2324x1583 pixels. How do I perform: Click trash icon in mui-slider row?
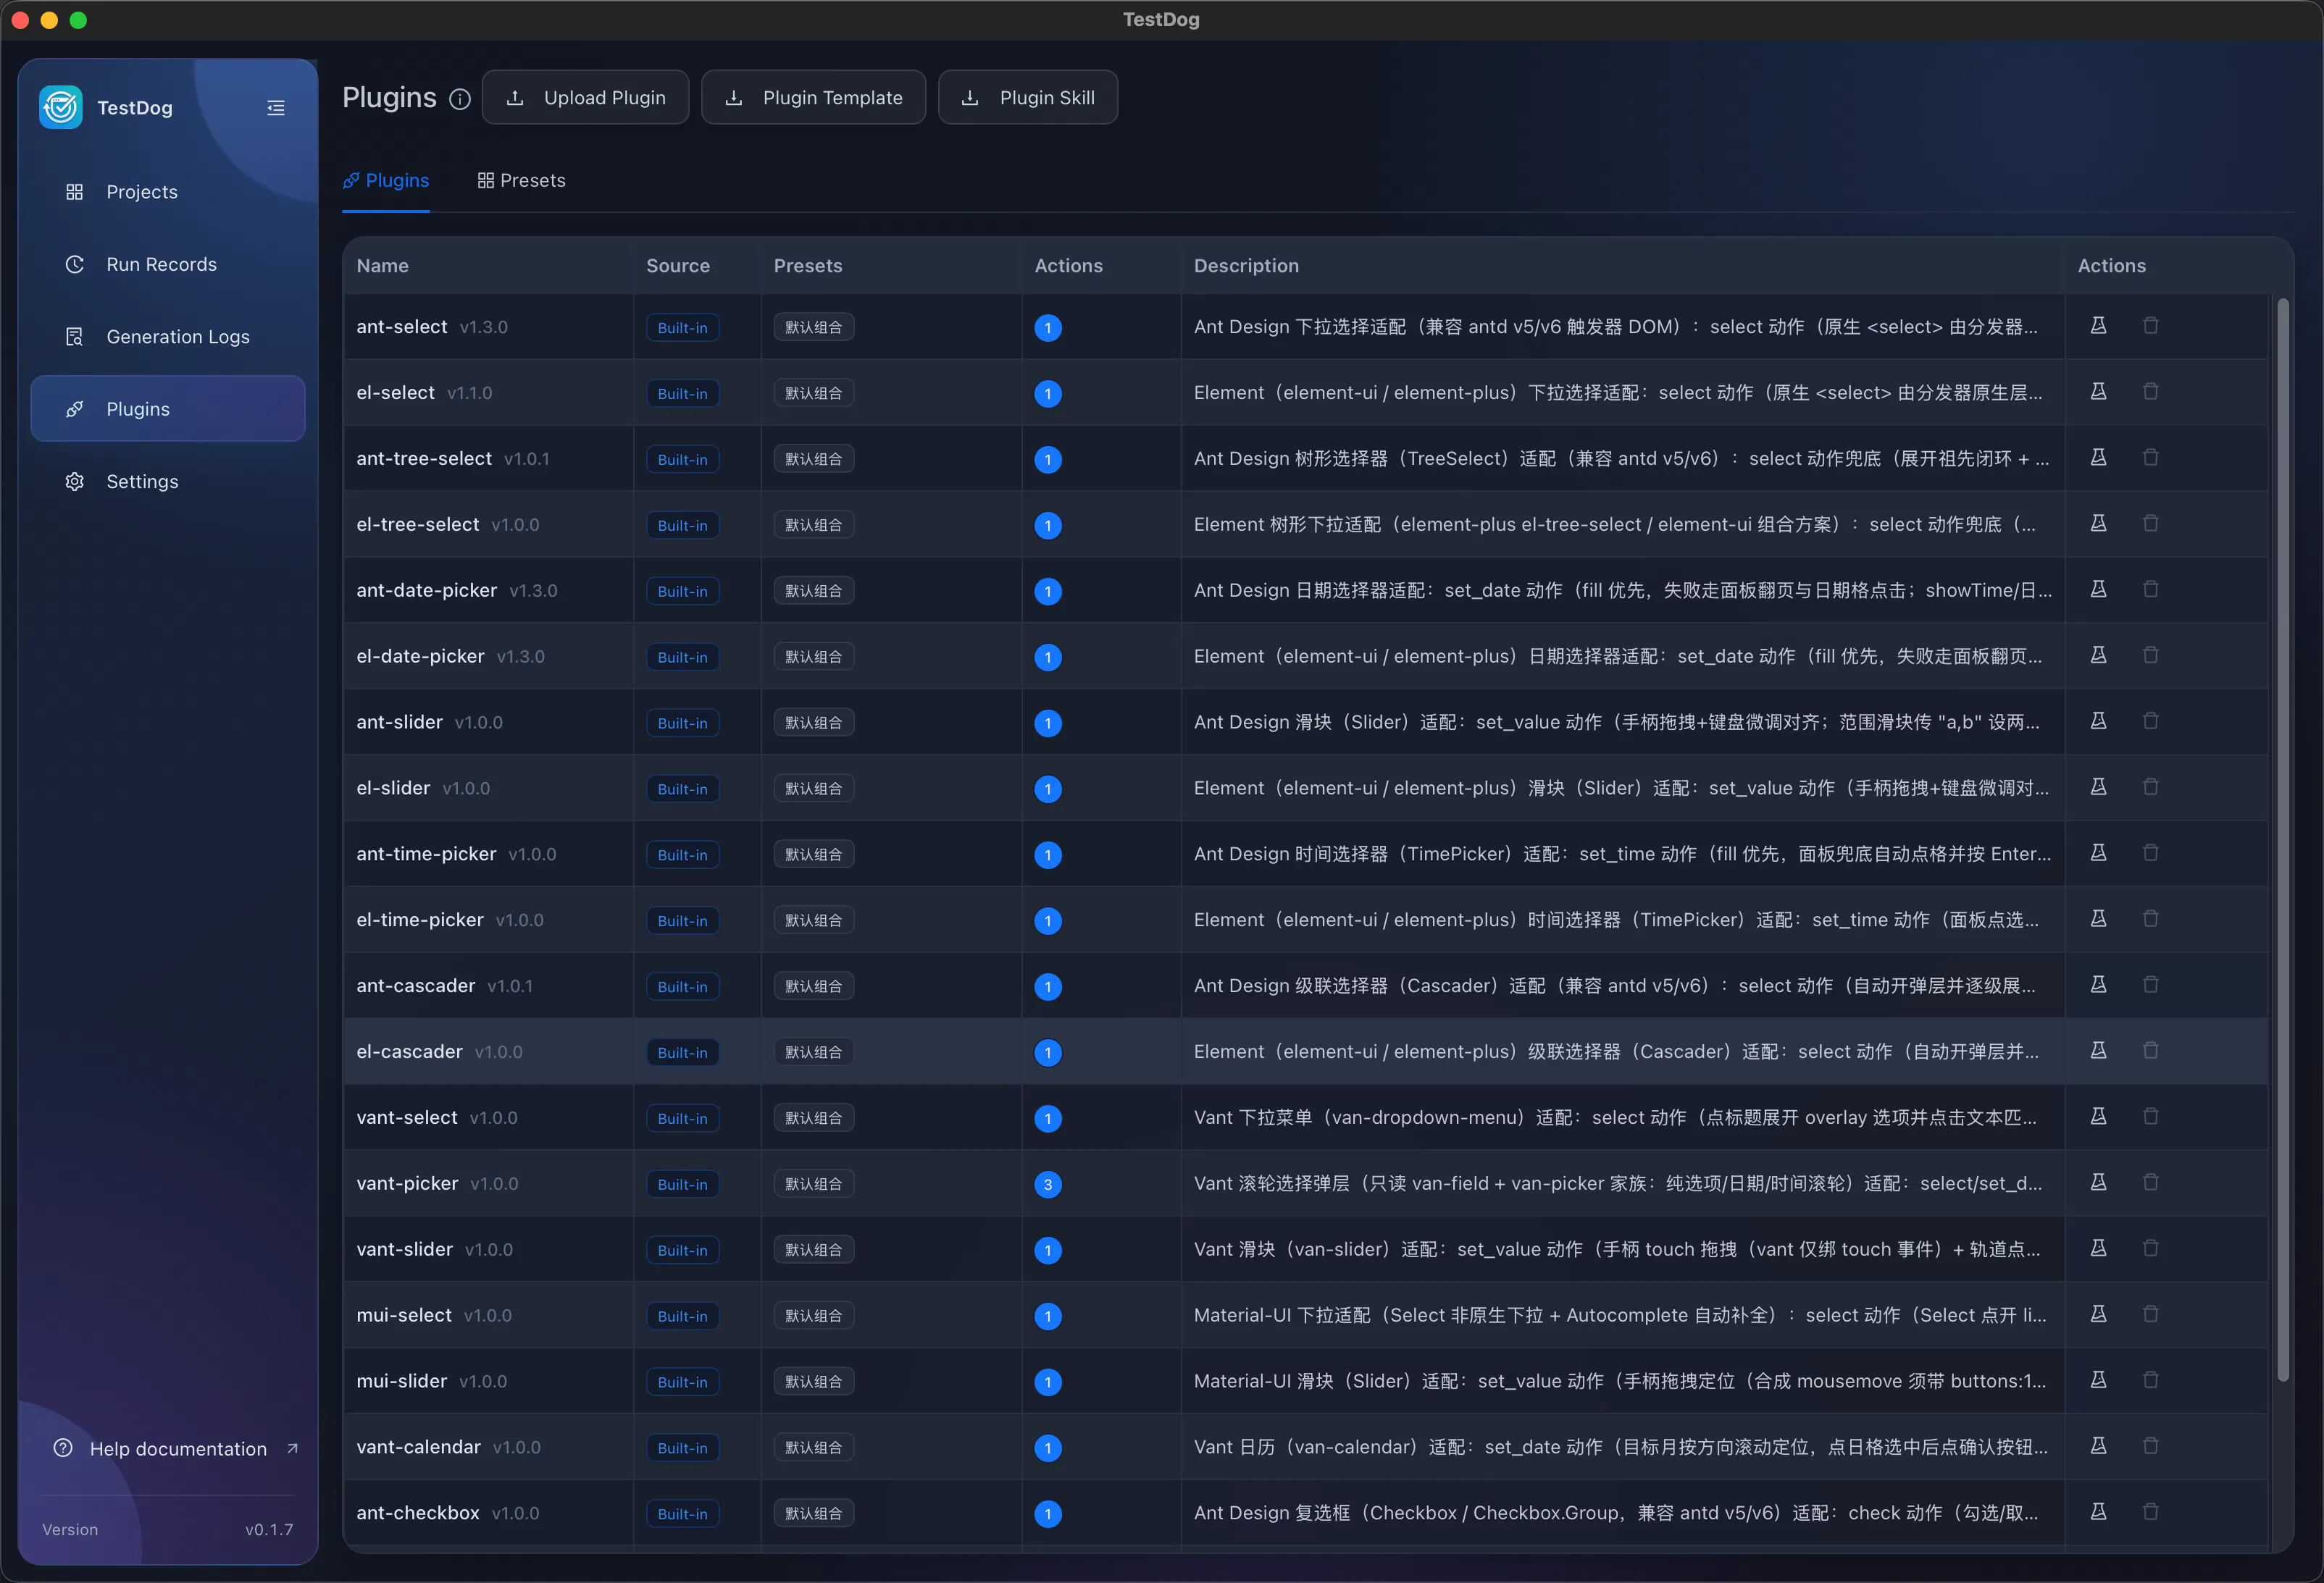point(2150,1380)
